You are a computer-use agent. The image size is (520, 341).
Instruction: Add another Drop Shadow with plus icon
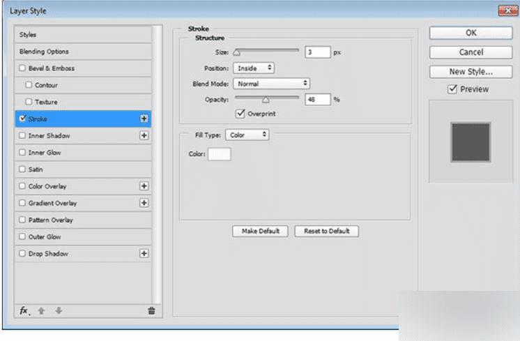[144, 253]
